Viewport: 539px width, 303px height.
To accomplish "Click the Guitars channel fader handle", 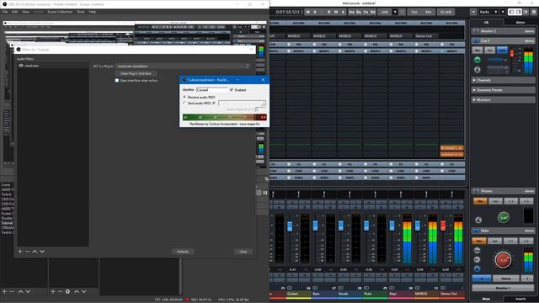I will (290, 226).
